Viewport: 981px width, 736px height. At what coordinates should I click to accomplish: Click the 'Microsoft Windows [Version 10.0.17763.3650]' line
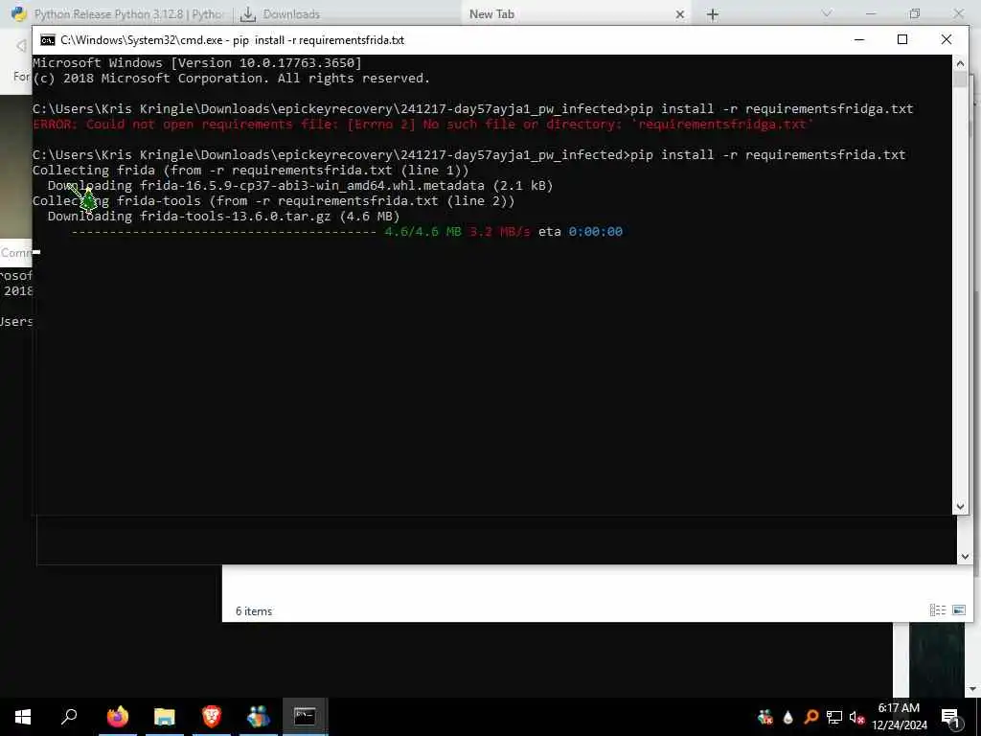point(197,62)
